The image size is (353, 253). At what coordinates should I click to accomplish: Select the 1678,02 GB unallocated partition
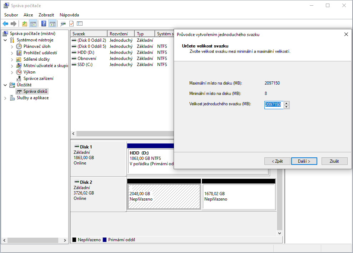pyautogui.click(x=238, y=197)
